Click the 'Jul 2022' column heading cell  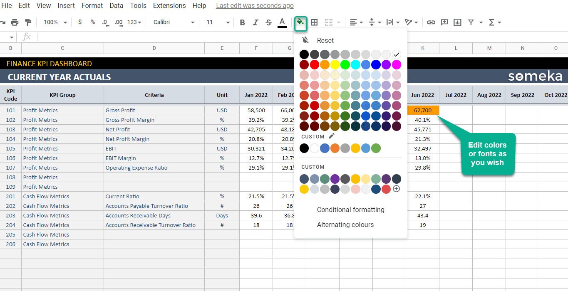click(x=456, y=95)
